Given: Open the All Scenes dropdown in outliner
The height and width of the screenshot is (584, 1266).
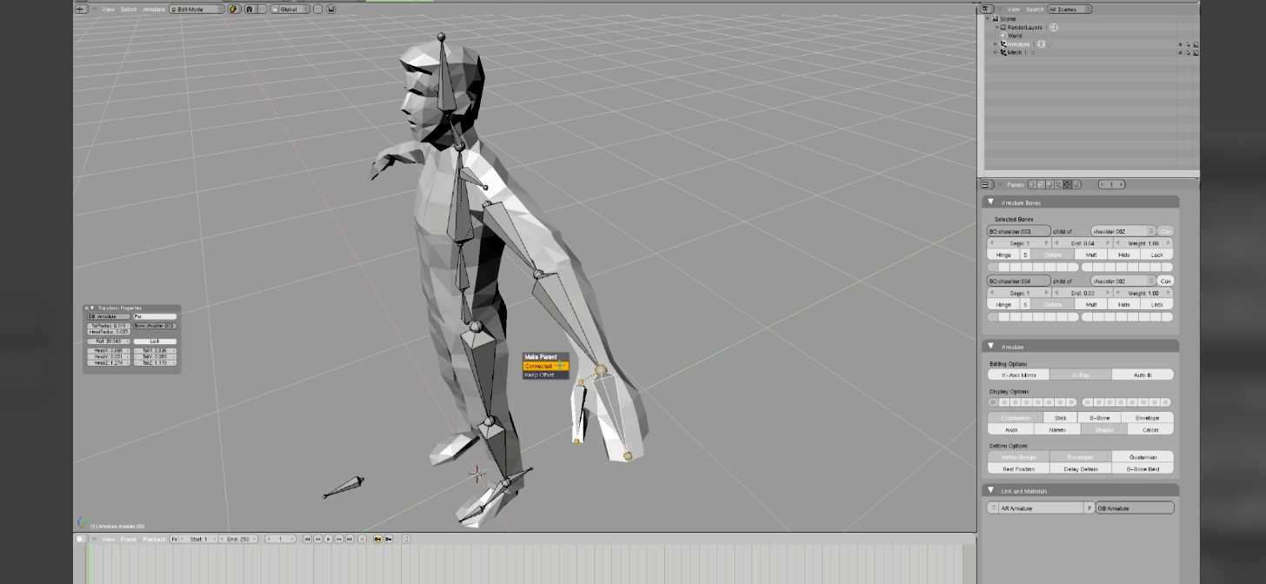Looking at the screenshot, I should (x=1069, y=9).
